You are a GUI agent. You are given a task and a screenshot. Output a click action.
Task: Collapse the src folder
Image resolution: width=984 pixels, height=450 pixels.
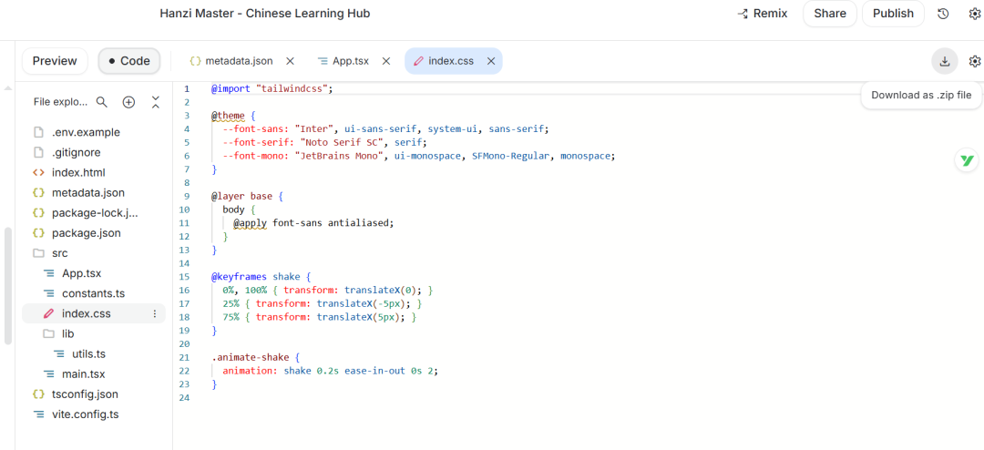(x=59, y=253)
